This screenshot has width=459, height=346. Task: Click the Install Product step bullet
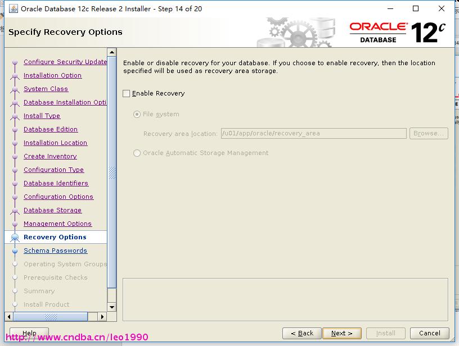tap(15, 304)
